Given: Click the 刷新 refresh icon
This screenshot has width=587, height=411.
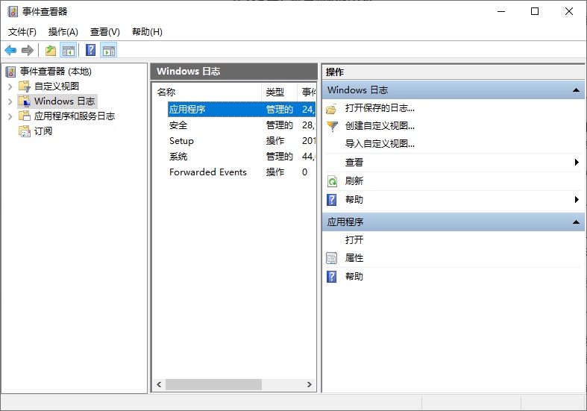Looking at the screenshot, I should [x=332, y=181].
